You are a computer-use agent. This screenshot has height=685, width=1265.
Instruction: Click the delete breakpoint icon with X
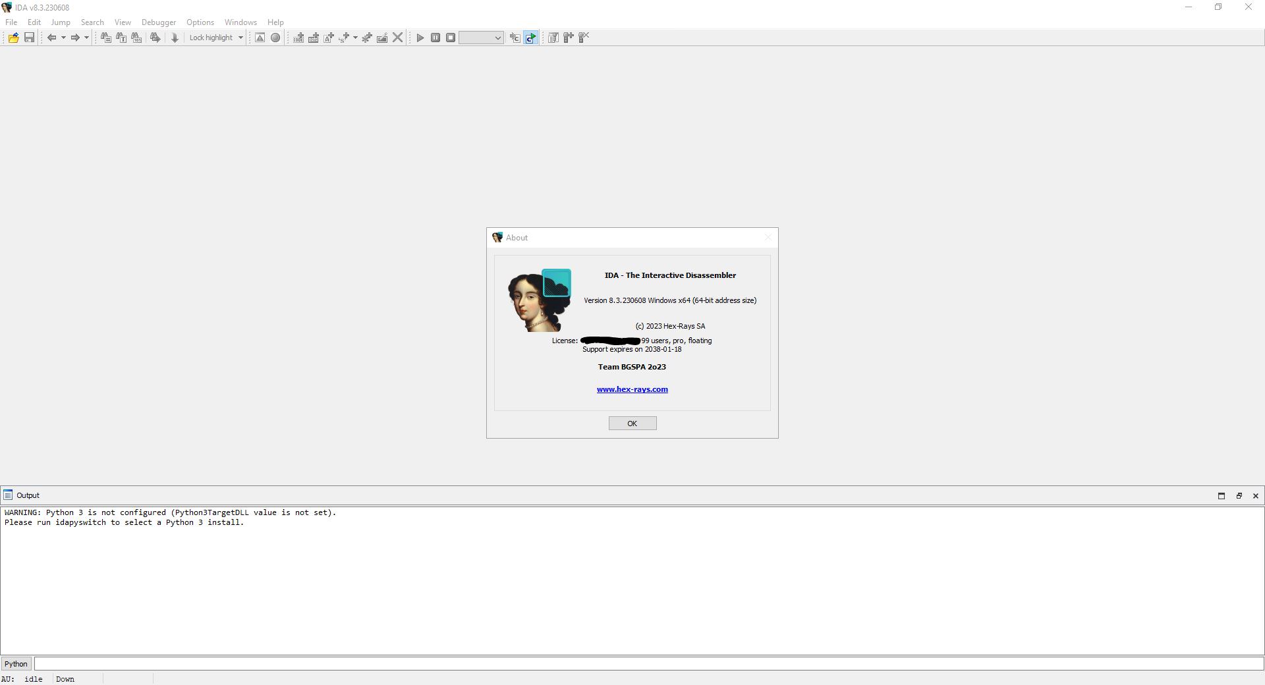(x=584, y=38)
